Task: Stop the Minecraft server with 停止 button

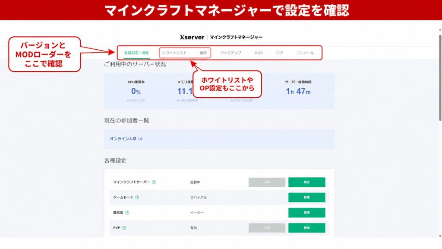Action: click(307, 182)
